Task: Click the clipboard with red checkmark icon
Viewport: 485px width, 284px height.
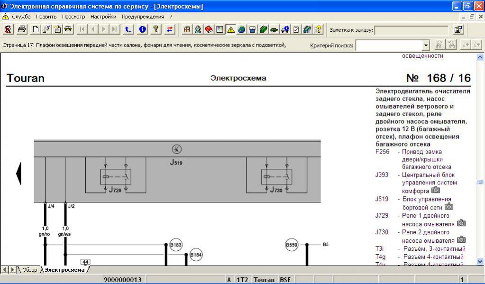Action: [x=296, y=29]
